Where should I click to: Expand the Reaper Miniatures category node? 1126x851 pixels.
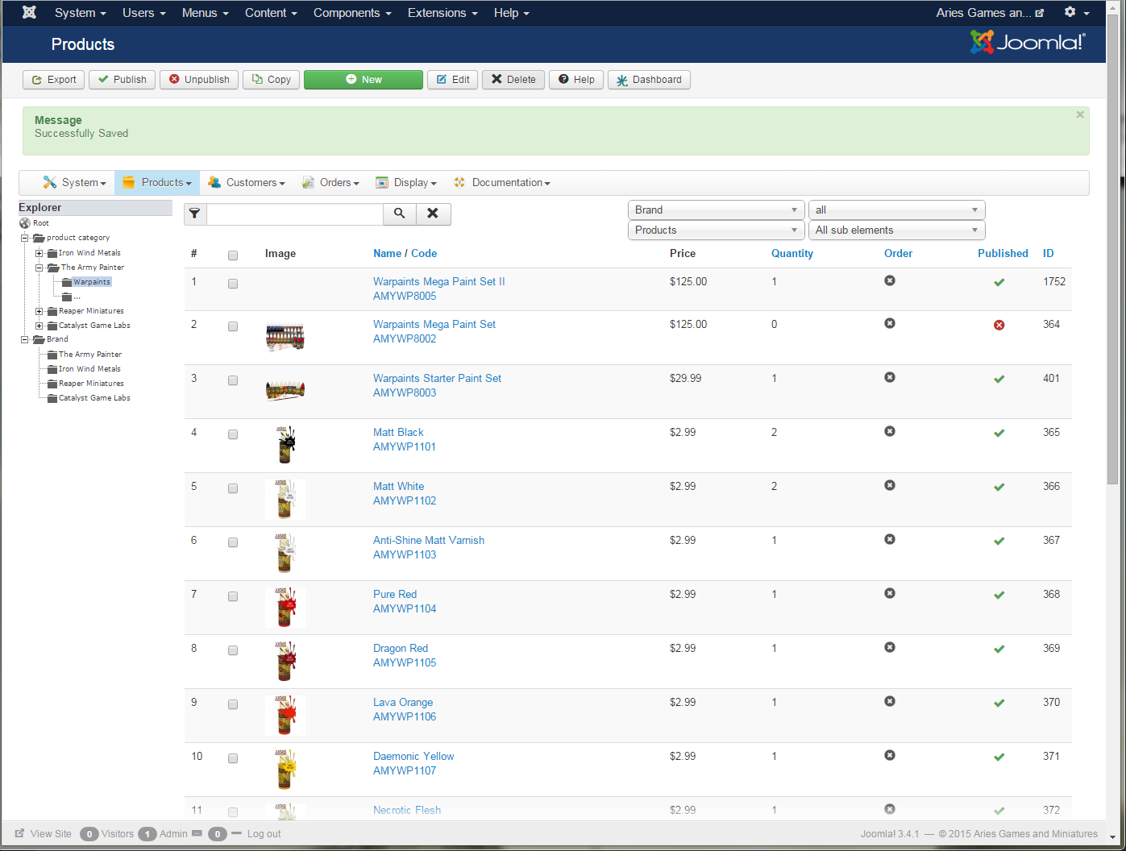(39, 311)
